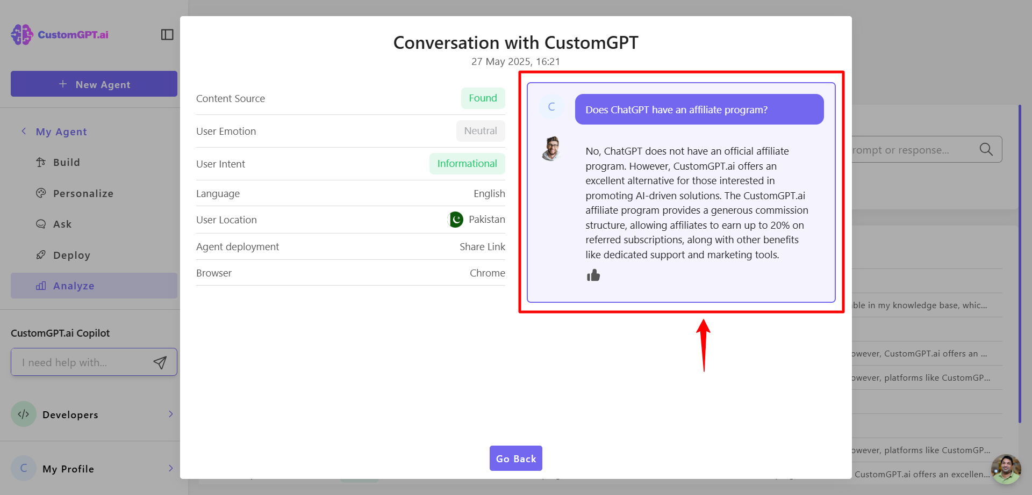The image size is (1032, 495).
Task: Expand the My Profile chevron
Action: click(170, 468)
